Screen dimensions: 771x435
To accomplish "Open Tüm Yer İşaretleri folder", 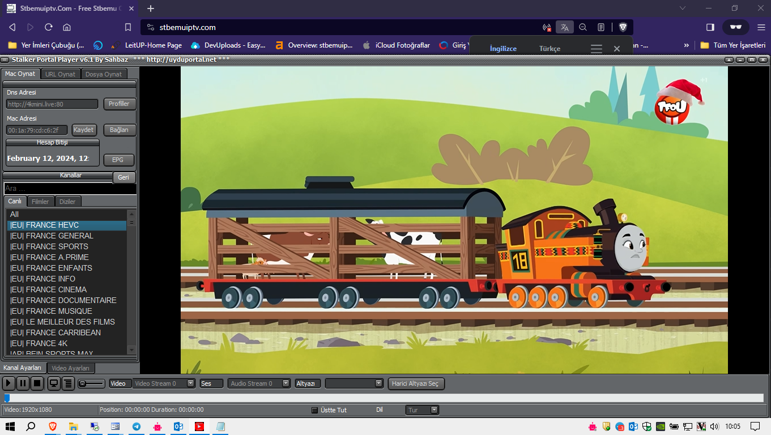I will click(732, 45).
